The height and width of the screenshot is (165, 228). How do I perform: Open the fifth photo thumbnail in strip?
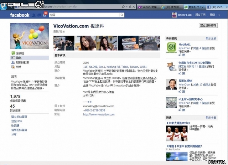[150, 43]
